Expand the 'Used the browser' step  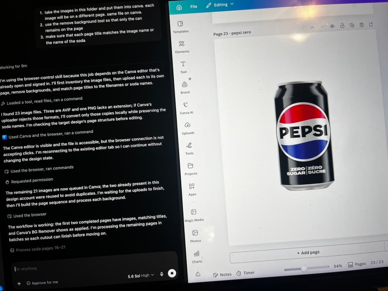pyautogui.click(x=27, y=215)
